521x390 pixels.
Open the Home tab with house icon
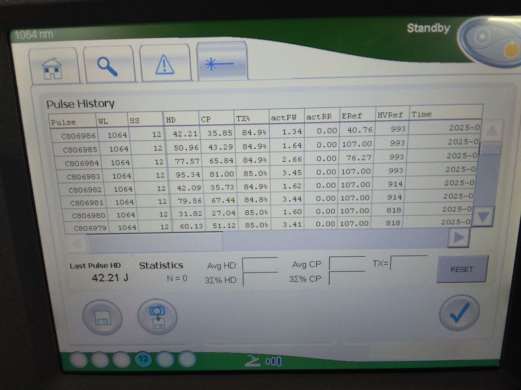pos(54,66)
